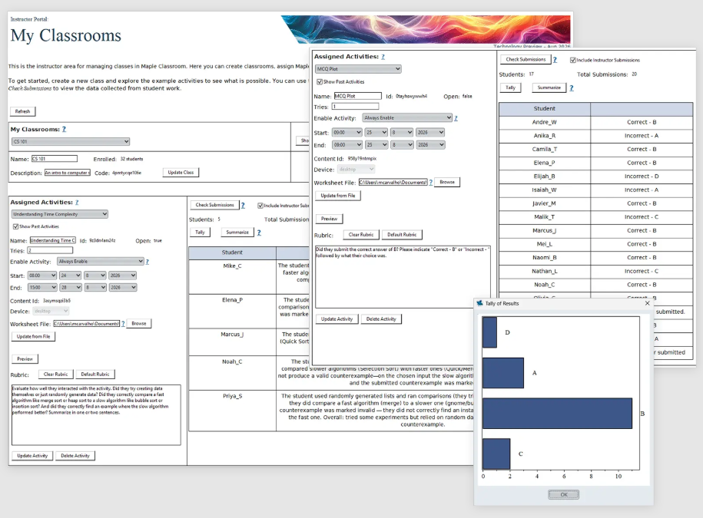Click Default Rubric in Time Complexity window
The image size is (703, 518).
click(95, 374)
